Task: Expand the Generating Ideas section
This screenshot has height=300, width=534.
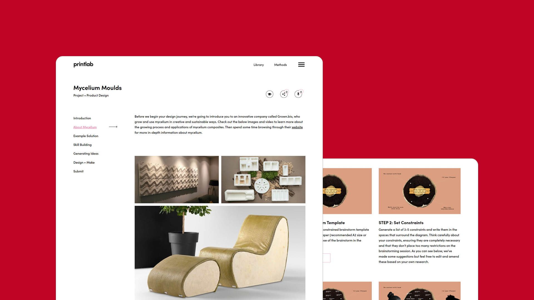Action: (86, 154)
